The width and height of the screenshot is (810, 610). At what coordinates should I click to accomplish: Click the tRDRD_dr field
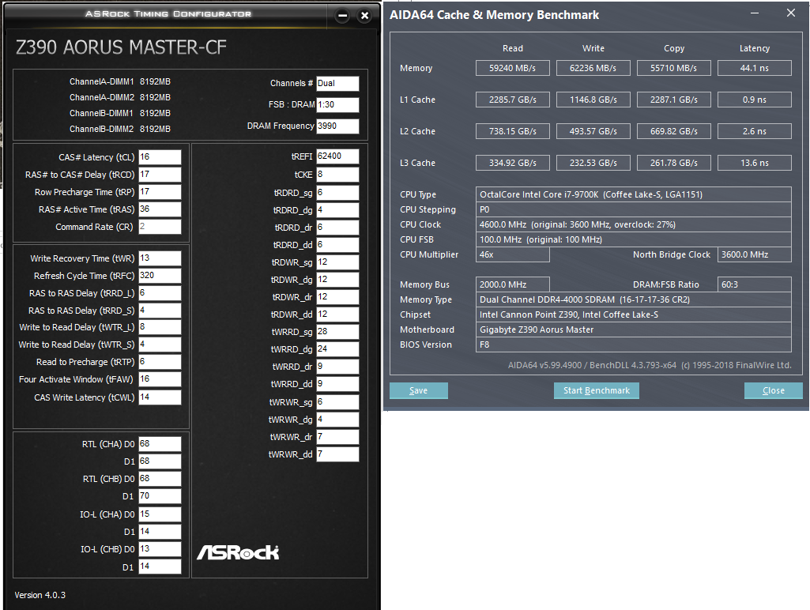coord(338,228)
